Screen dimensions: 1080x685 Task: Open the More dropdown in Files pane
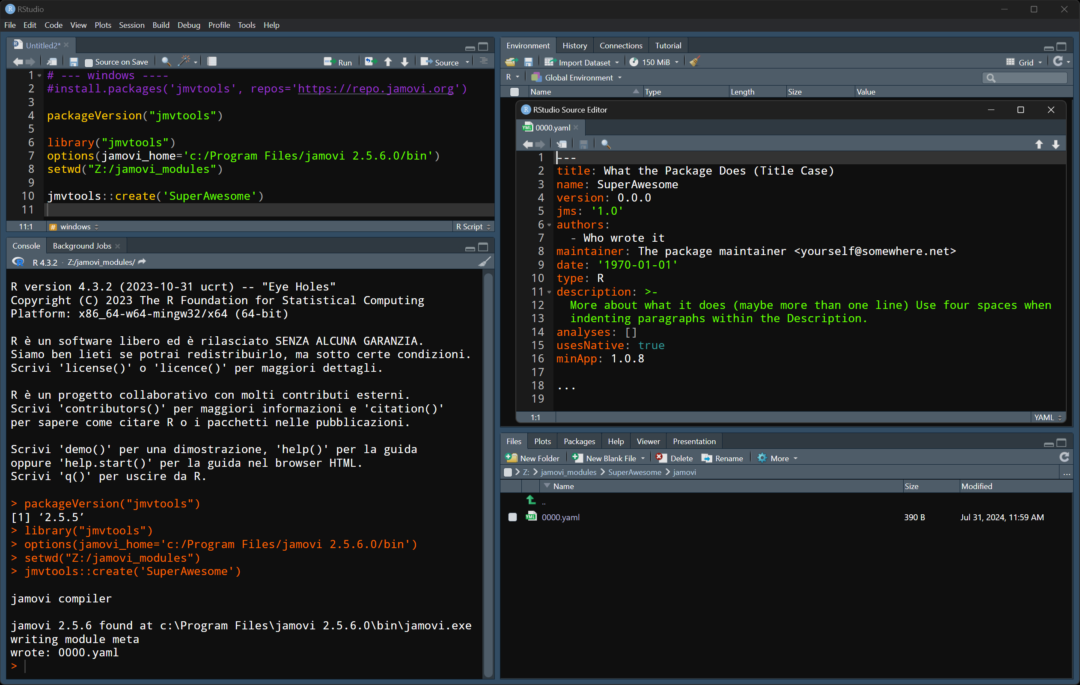click(777, 458)
